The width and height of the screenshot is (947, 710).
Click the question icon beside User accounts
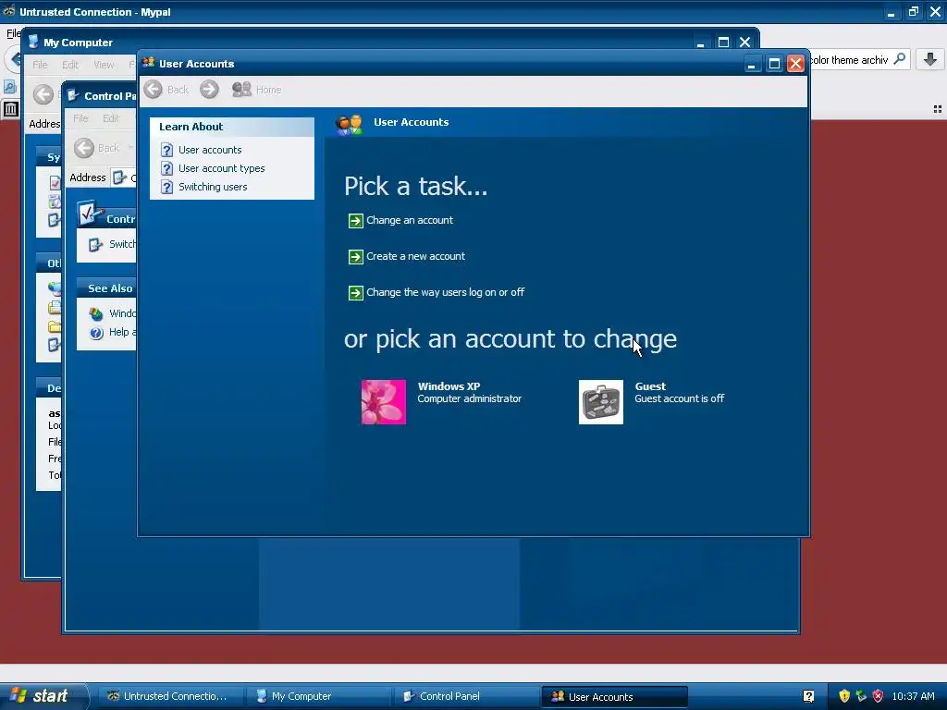click(x=166, y=150)
